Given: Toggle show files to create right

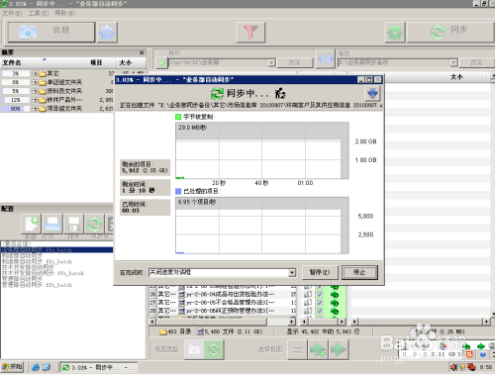Looking at the screenshot, I should [x=318, y=349].
